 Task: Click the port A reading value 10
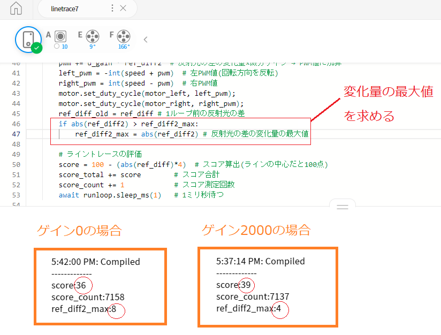click(64, 47)
